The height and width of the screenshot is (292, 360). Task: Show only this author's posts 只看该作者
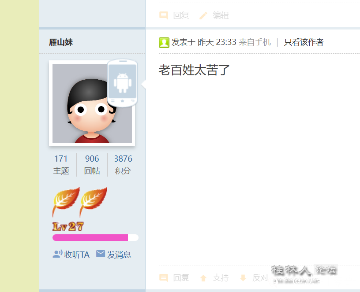pyautogui.click(x=304, y=42)
